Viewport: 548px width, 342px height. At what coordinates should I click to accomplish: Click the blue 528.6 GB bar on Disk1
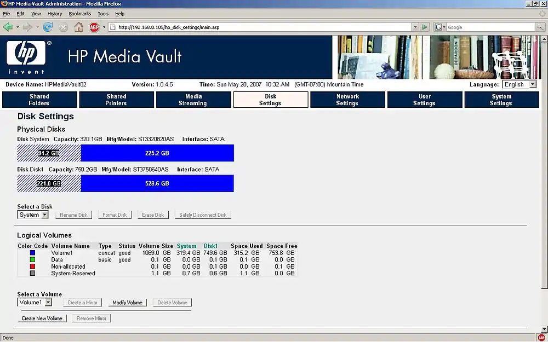click(x=157, y=183)
